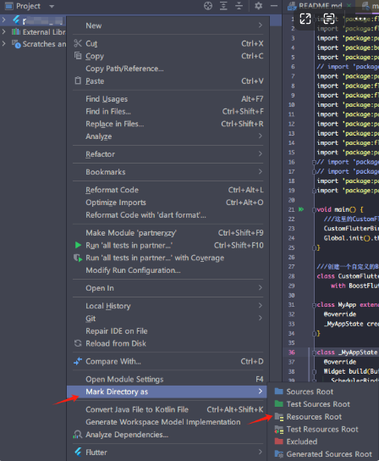Viewport: 379px width, 461px height.
Task: Open the Refactor submenu
Action: click(168, 154)
